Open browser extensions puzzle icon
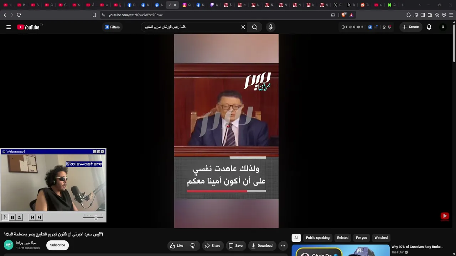The height and width of the screenshot is (256, 456). pos(409,15)
